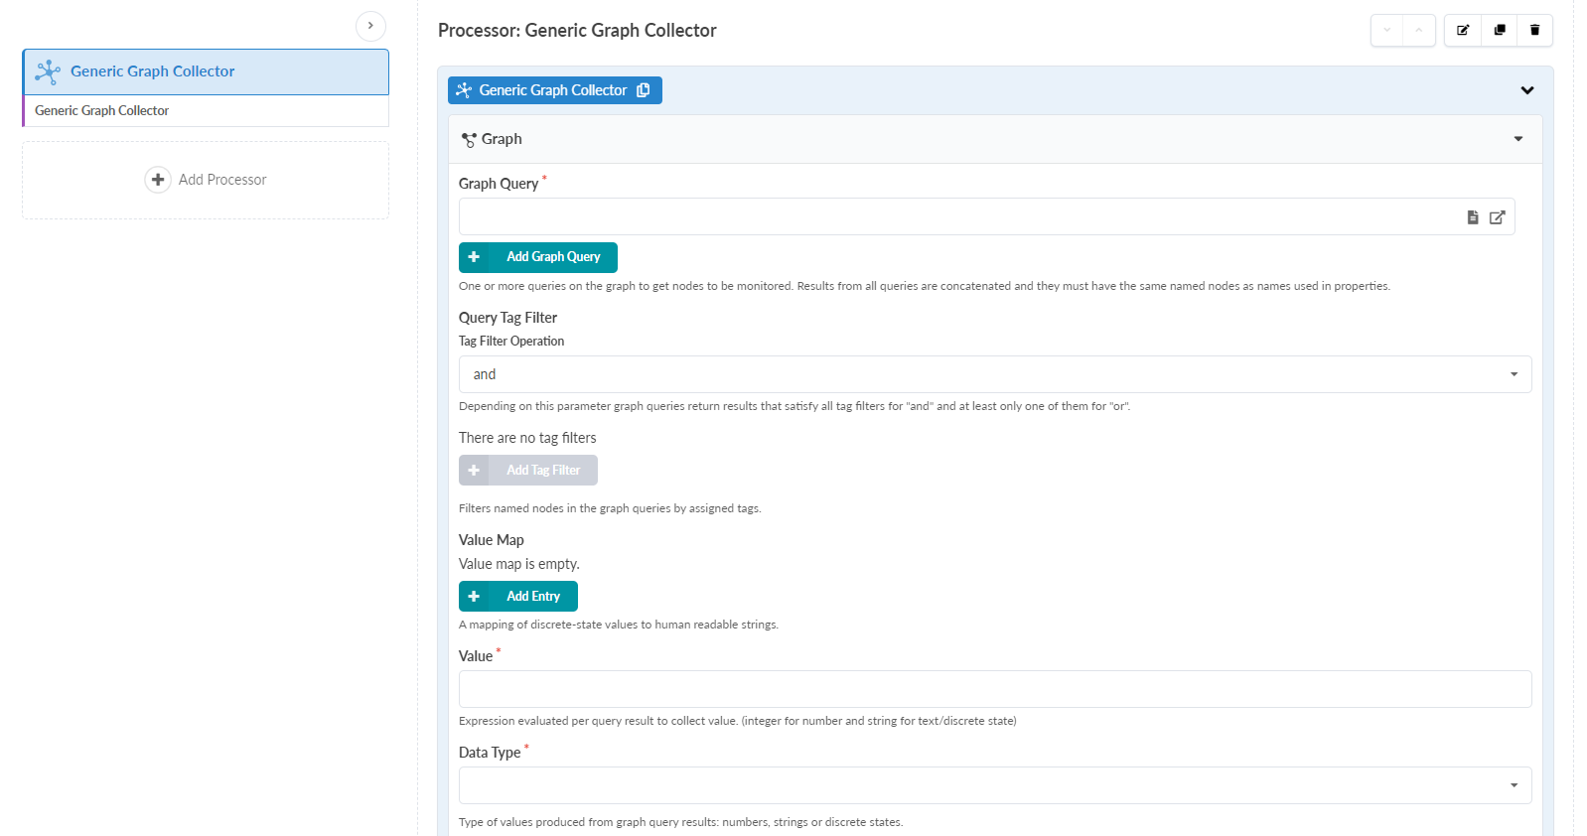The height and width of the screenshot is (836, 1587).
Task: Click into the Value expression field
Action: [994, 689]
